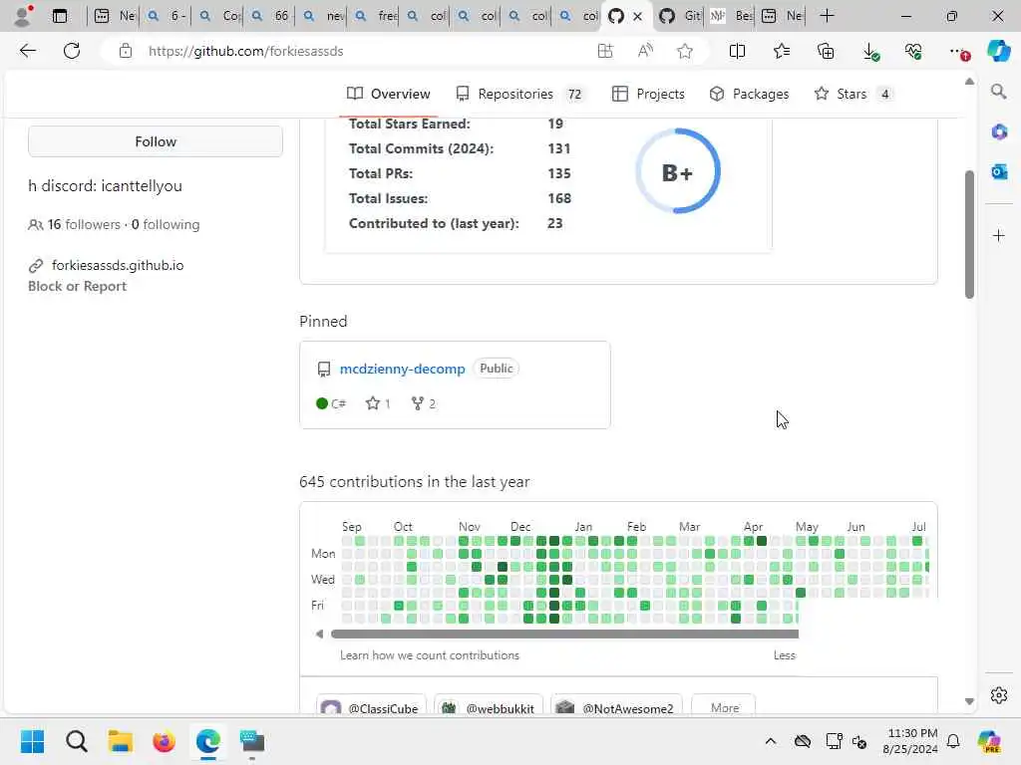The height and width of the screenshot is (765, 1021).
Task: Click the address bar URL field
Action: [x=365, y=51]
